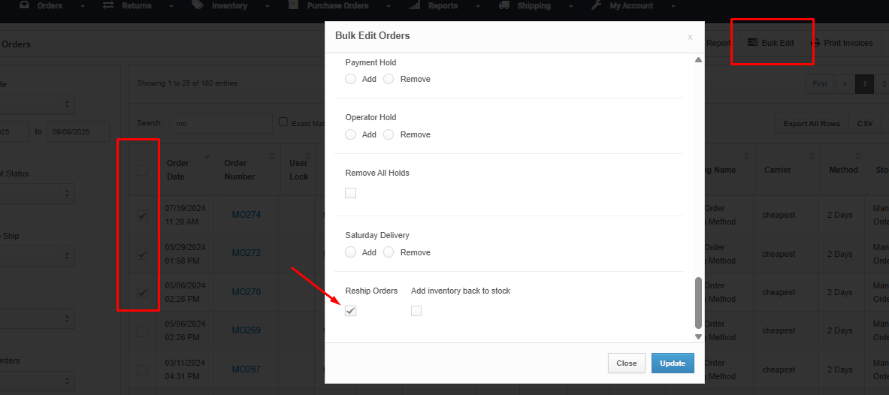This screenshot has width=889, height=395.
Task: Select Add under Payment Hold
Action: 350,79
